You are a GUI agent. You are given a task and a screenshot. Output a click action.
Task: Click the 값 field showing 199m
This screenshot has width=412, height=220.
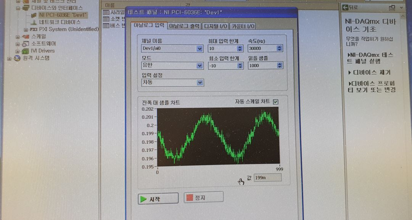tap(267, 178)
